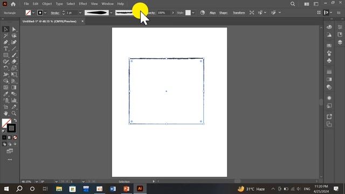Open the File menu
Image resolution: width=345 pixels, height=194 pixels.
coord(26,4)
